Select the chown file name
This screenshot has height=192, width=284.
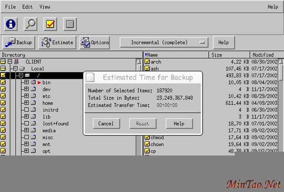pyautogui.click(x=157, y=144)
